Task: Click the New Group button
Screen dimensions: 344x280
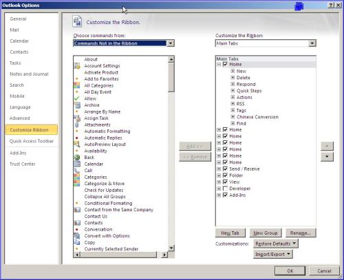Action: point(266,233)
